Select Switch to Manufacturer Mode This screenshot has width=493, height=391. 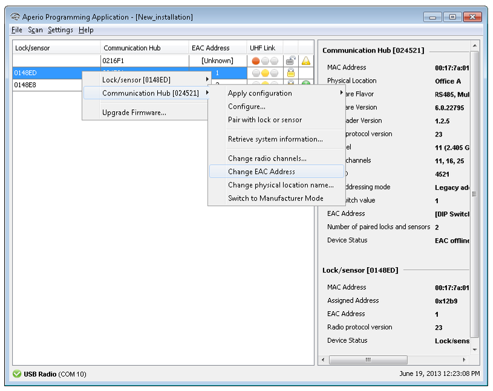276,198
